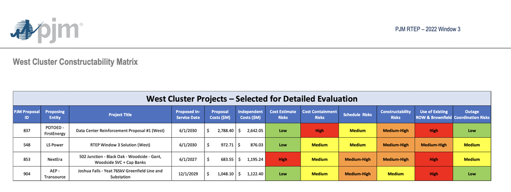Select the 'PJM RTEP – 2022 Window 3' header text
This screenshot has height=192, width=511.
click(427, 29)
